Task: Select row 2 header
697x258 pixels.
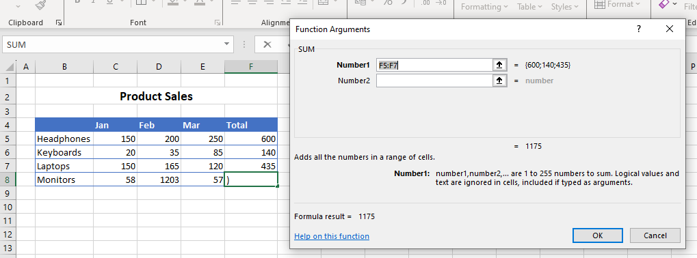Action: tap(8, 97)
